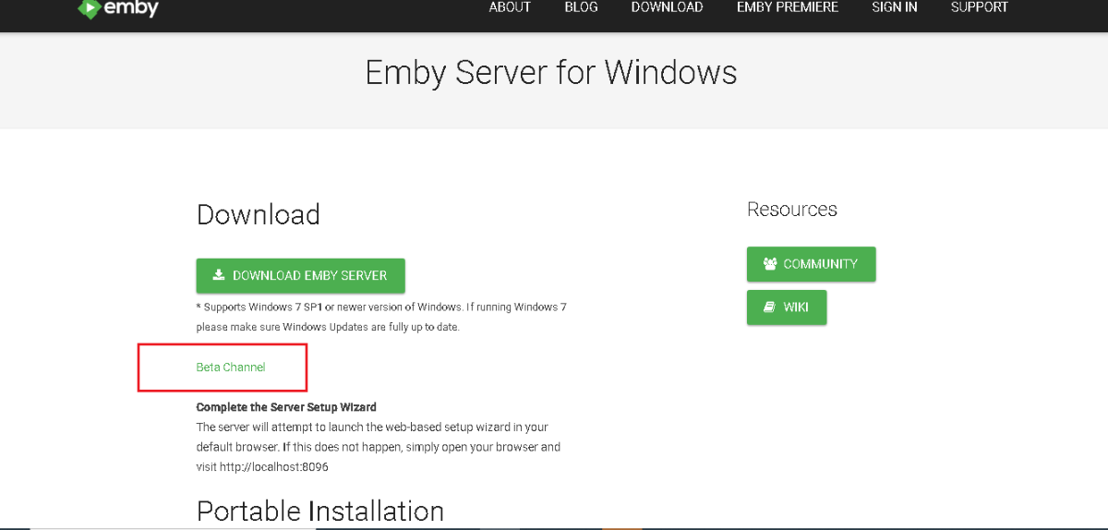Click the download arrow icon in green button

[219, 275]
